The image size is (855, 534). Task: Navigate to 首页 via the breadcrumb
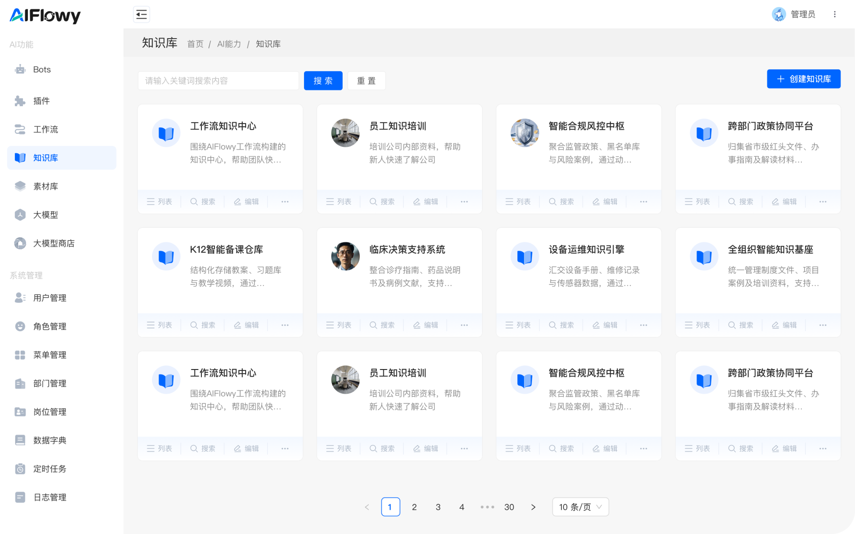tap(195, 43)
